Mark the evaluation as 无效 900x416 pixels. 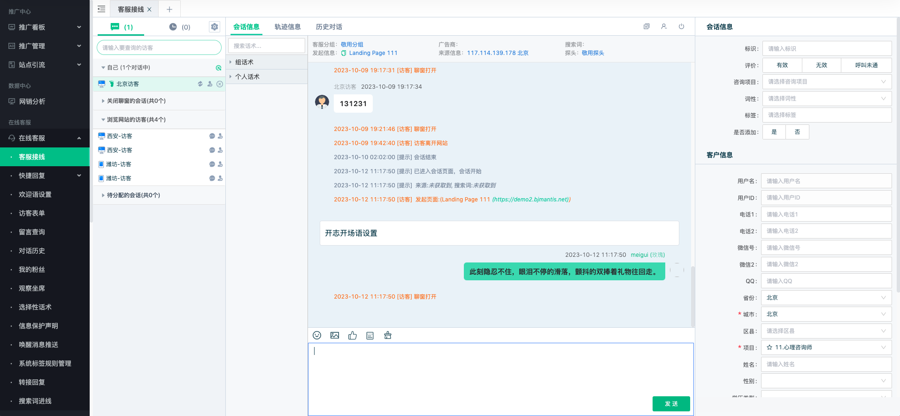click(x=822, y=65)
